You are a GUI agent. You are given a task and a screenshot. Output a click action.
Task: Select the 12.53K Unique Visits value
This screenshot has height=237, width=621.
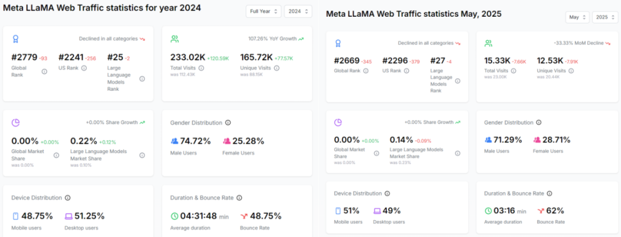coord(550,61)
